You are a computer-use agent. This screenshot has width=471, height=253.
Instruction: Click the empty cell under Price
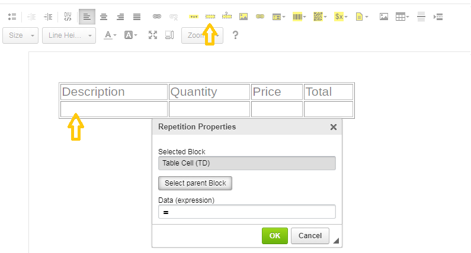point(277,109)
